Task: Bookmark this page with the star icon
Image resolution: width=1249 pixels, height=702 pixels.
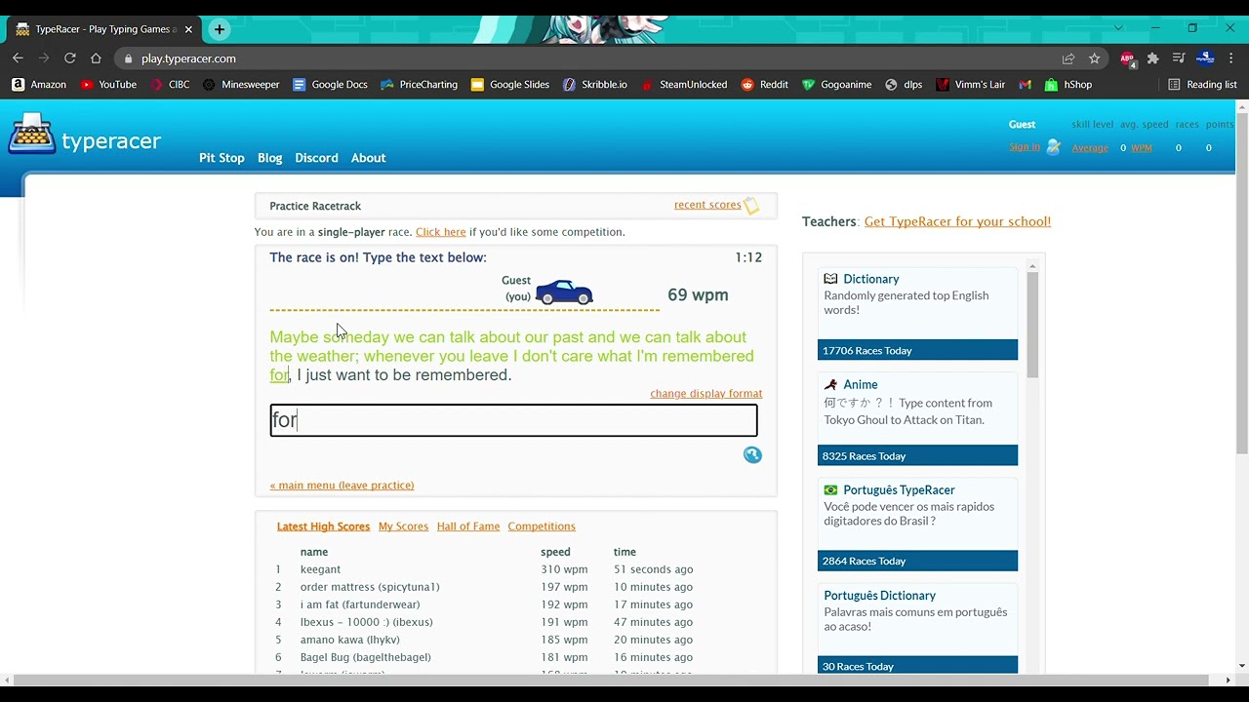Action: 1095,58
